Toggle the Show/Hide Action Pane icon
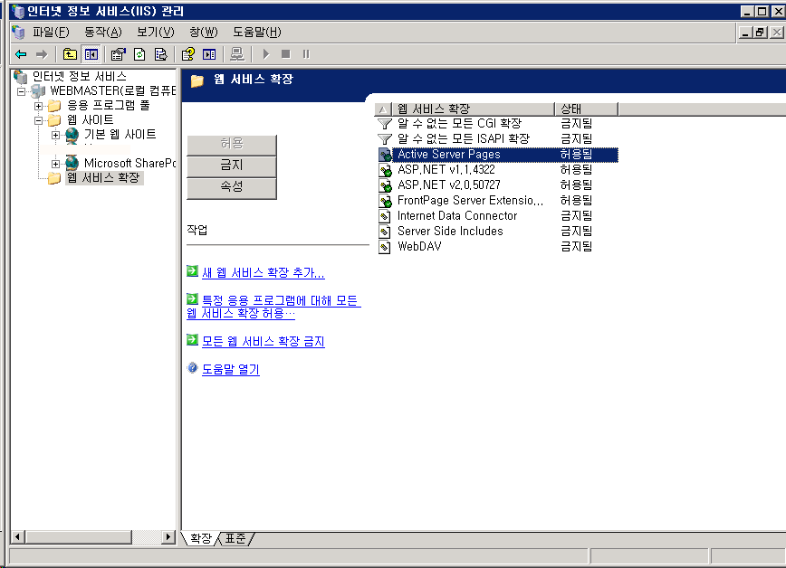Image resolution: width=786 pixels, height=568 pixels. [209, 54]
